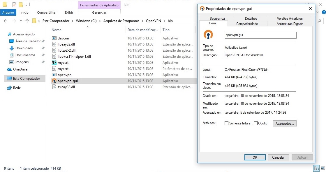Open the Início ribbon tab
The height and width of the screenshot is (172, 326).
pyautogui.click(x=24, y=12)
